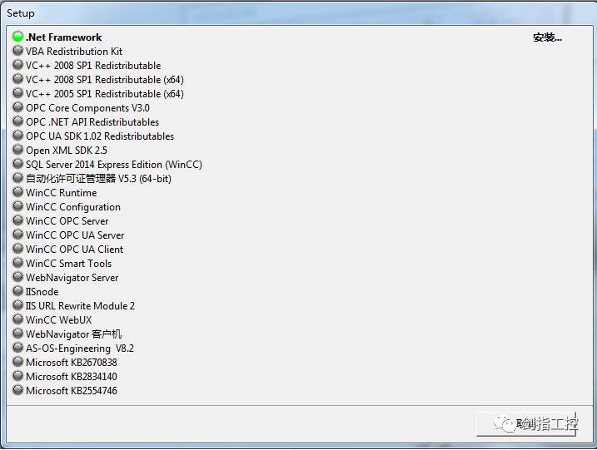Select the Microsoft KB2670838 label

point(72,363)
